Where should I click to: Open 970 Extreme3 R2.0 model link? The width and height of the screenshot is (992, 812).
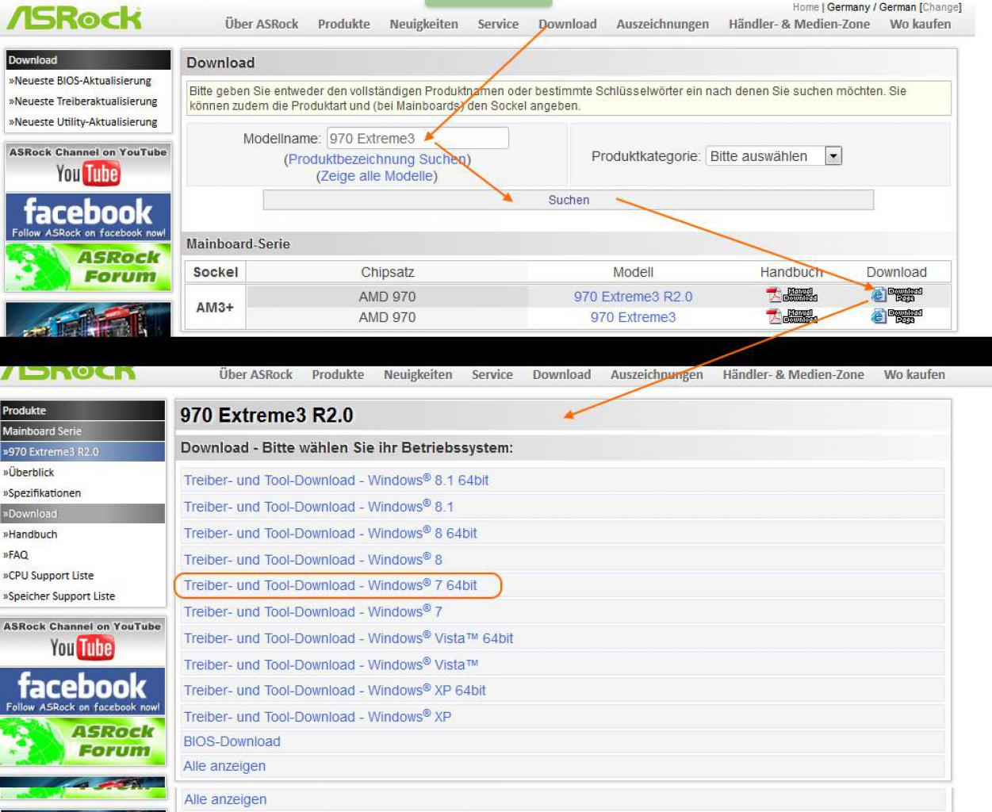click(633, 297)
